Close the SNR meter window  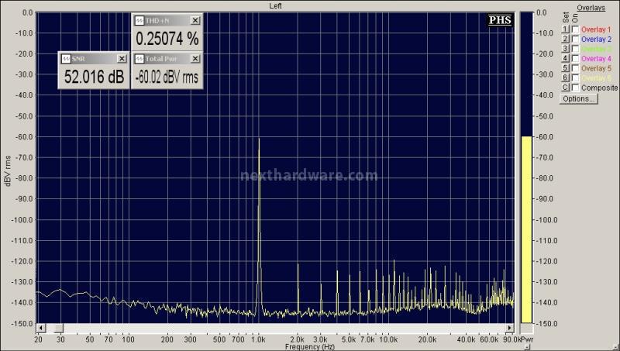(x=122, y=59)
